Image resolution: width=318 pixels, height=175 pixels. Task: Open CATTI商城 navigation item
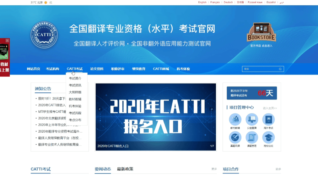pos(161,69)
